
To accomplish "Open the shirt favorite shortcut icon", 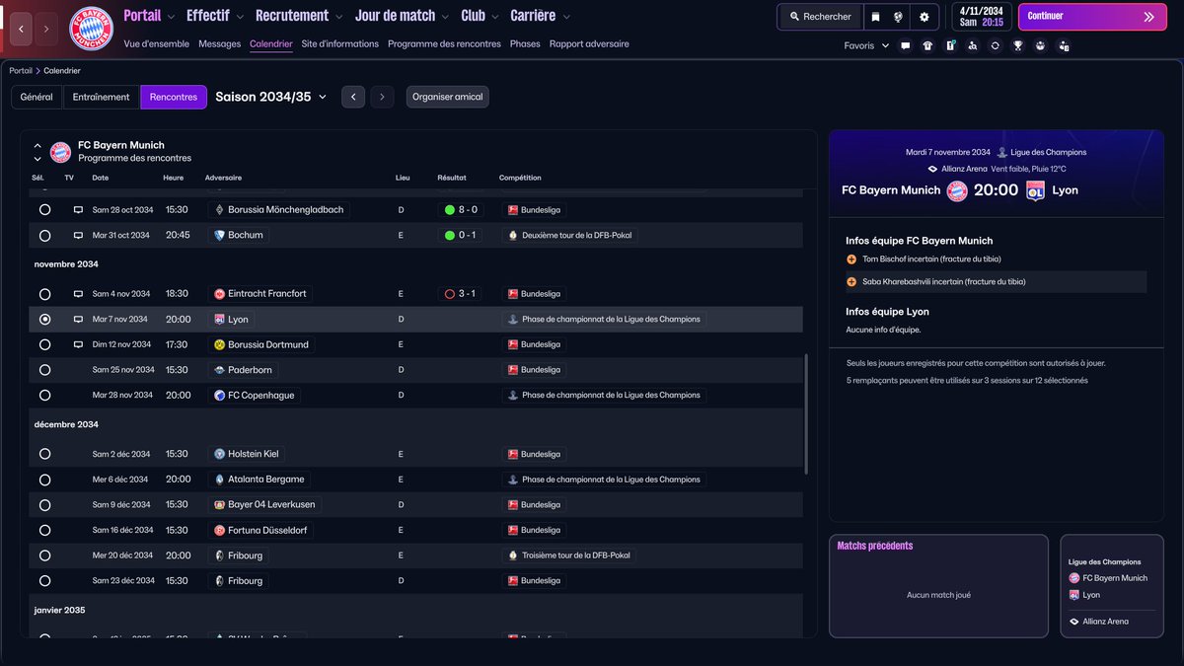I will pyautogui.click(x=927, y=45).
